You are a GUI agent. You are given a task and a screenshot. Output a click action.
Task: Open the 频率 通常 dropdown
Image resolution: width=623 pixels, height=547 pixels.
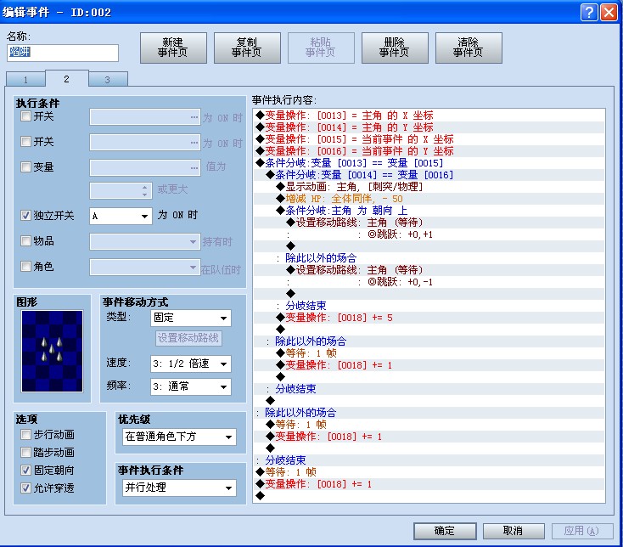coord(191,386)
